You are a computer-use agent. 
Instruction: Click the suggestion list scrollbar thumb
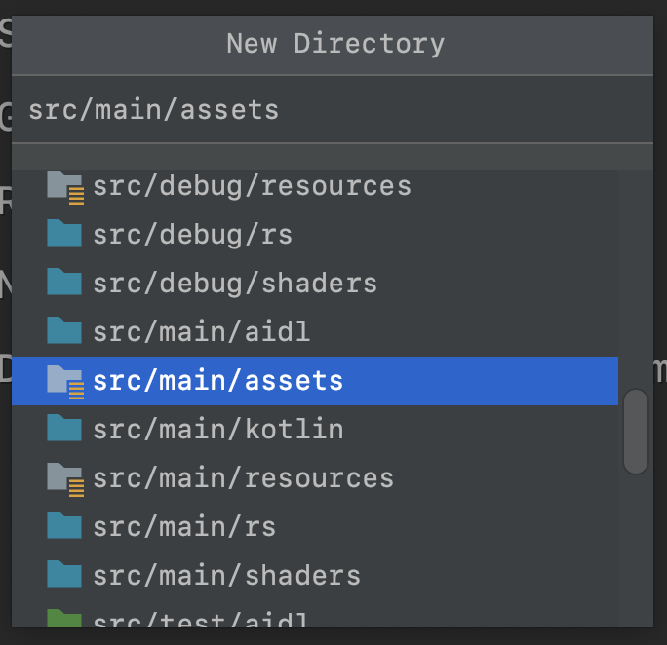(636, 431)
